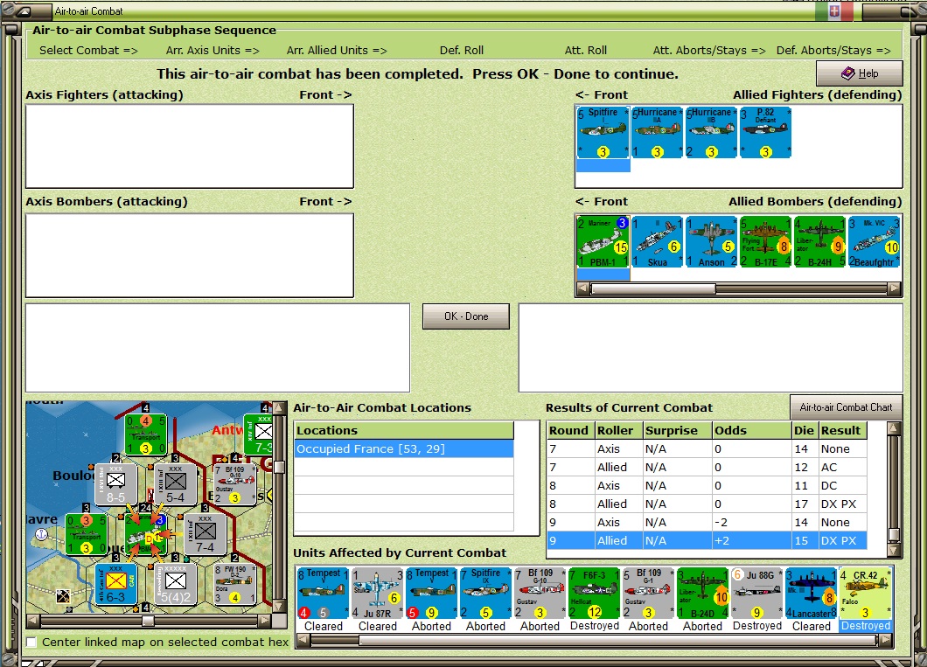Click the die value 17 cell

click(x=805, y=504)
